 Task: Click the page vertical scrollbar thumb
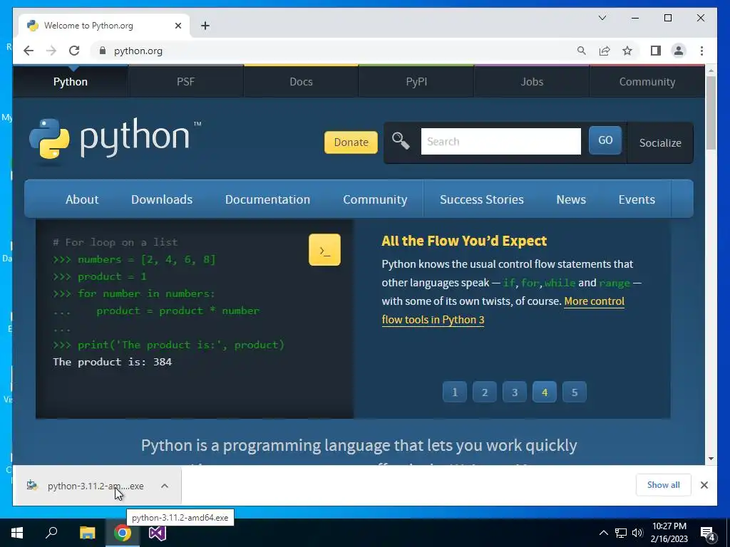click(711, 113)
